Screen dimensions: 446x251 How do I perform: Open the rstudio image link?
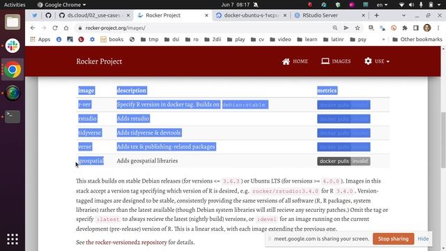[88, 119]
